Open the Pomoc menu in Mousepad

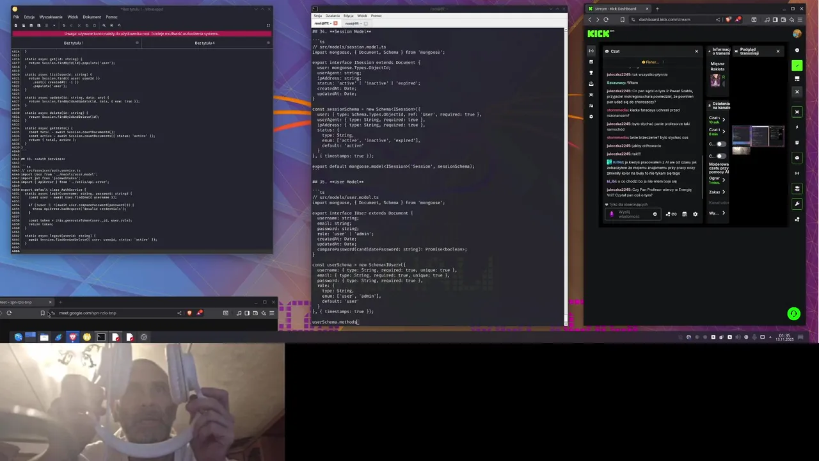[111, 17]
